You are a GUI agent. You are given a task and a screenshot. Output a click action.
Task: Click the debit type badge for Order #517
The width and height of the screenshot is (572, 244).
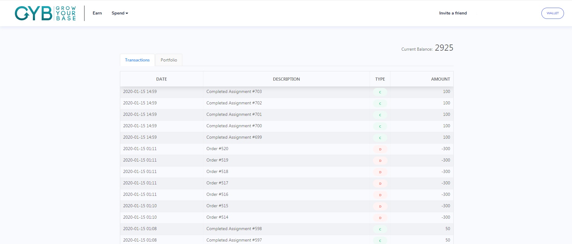pos(380,183)
